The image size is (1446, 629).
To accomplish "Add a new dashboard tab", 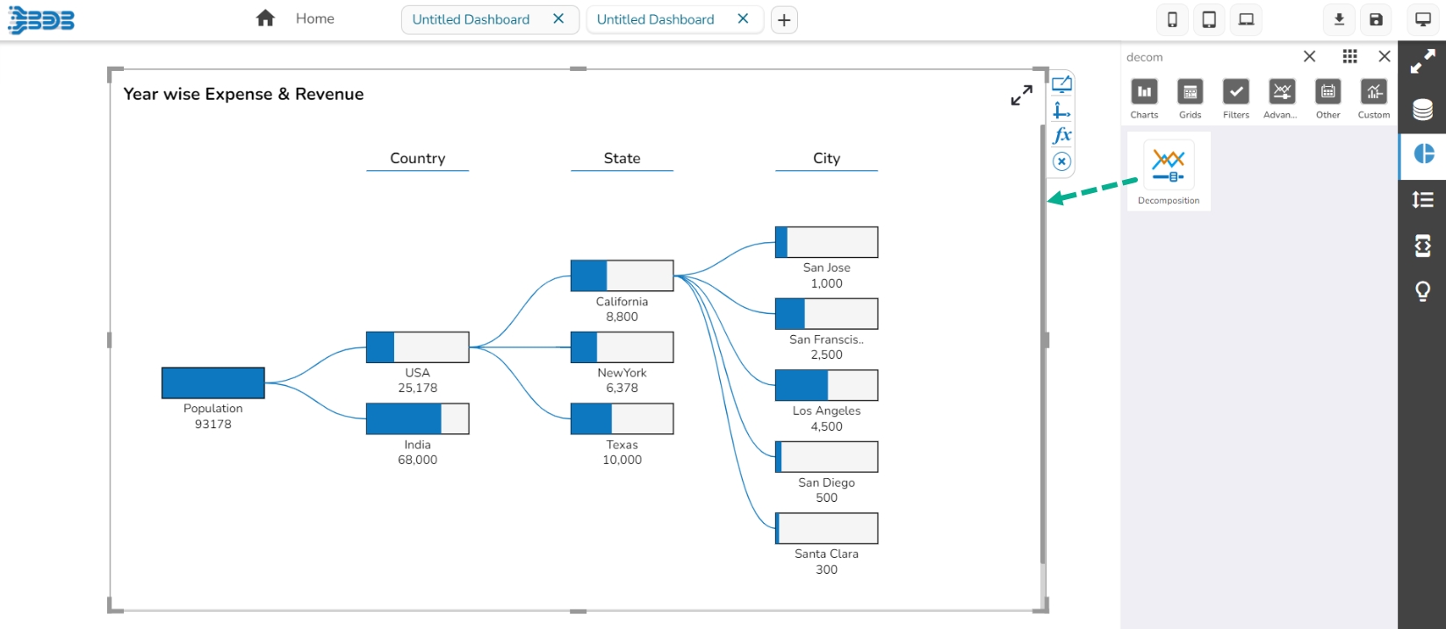I will point(784,19).
